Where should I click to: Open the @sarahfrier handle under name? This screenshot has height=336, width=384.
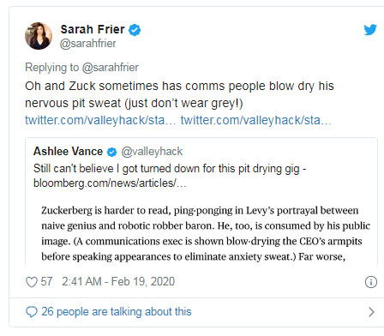[x=87, y=44]
